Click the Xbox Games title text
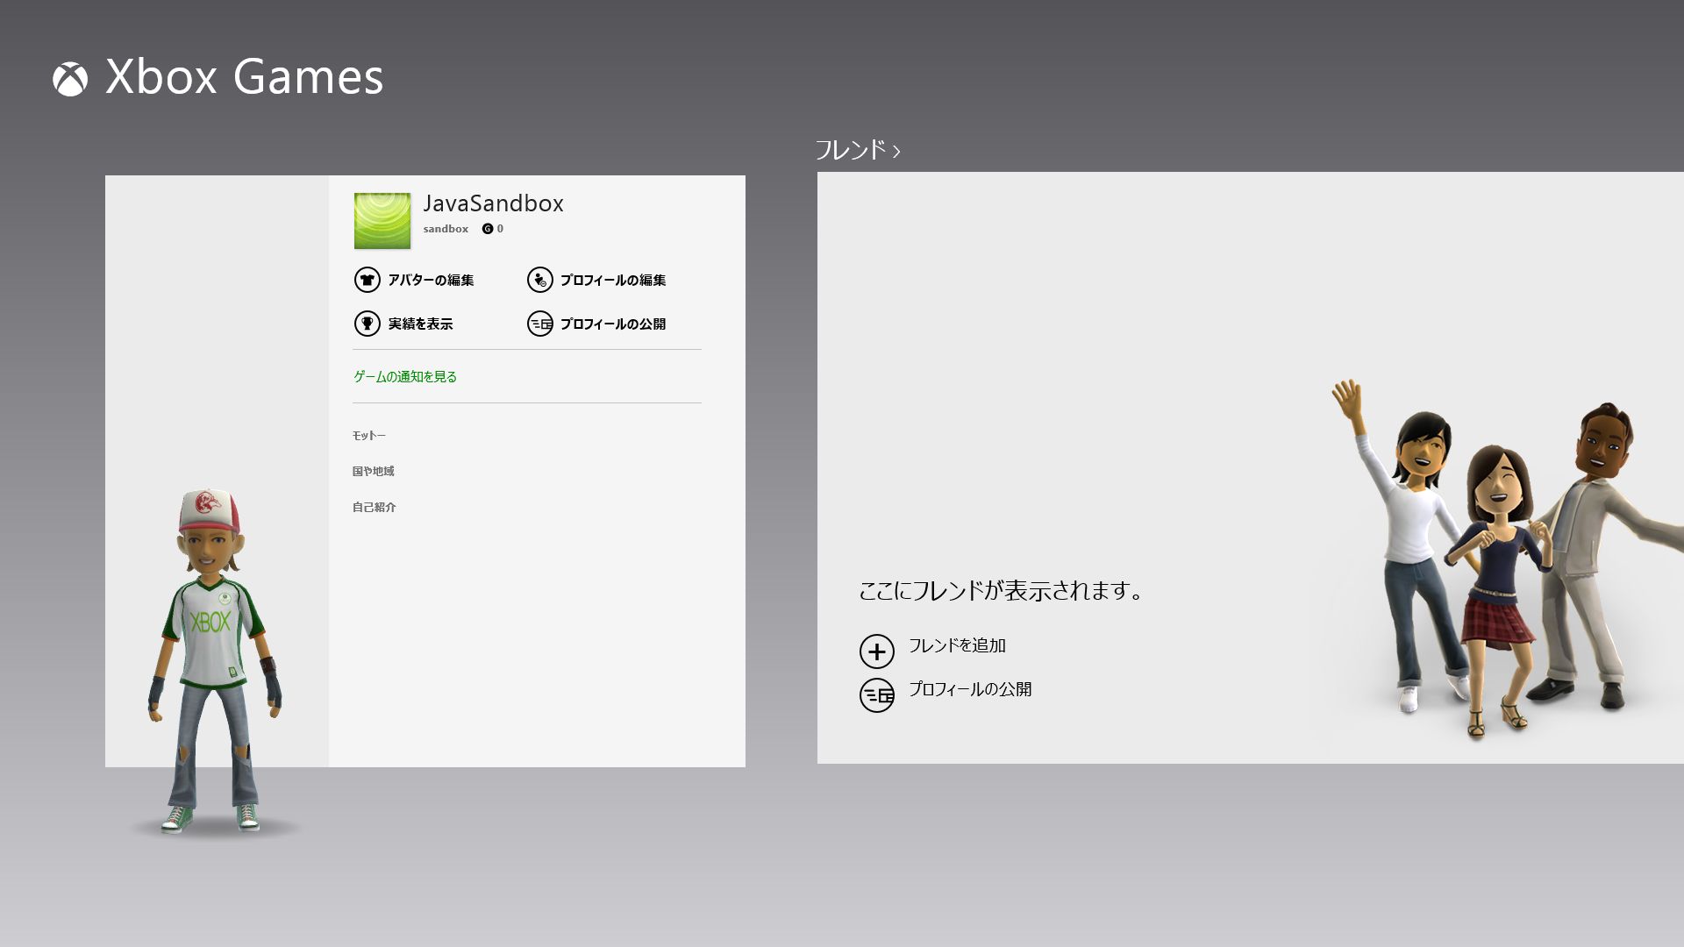1684x947 pixels. pos(244,77)
